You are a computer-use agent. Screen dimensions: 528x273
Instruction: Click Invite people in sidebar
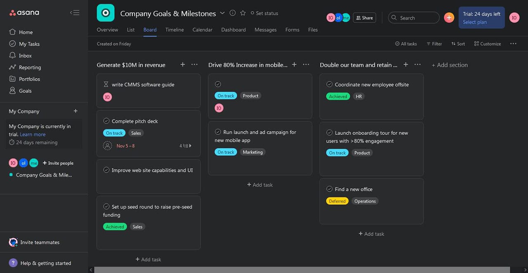58,163
